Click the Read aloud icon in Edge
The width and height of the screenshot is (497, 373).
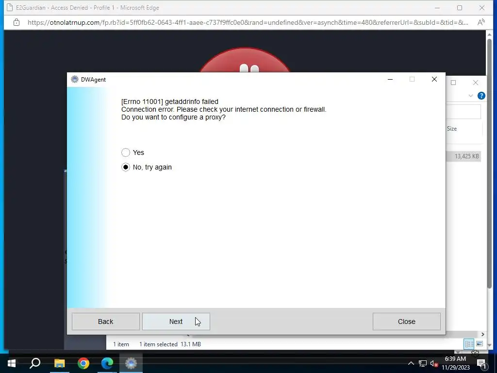point(481,22)
